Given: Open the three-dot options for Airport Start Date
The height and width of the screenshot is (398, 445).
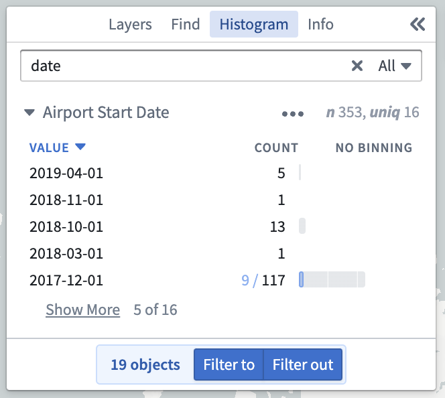Looking at the screenshot, I should click(293, 114).
